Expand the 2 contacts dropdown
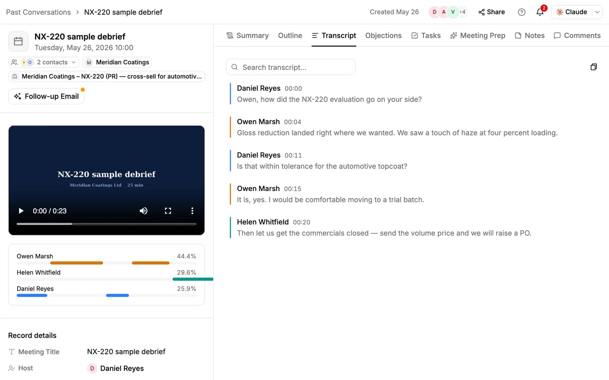Screen dimensions: 609x380 point(43,62)
